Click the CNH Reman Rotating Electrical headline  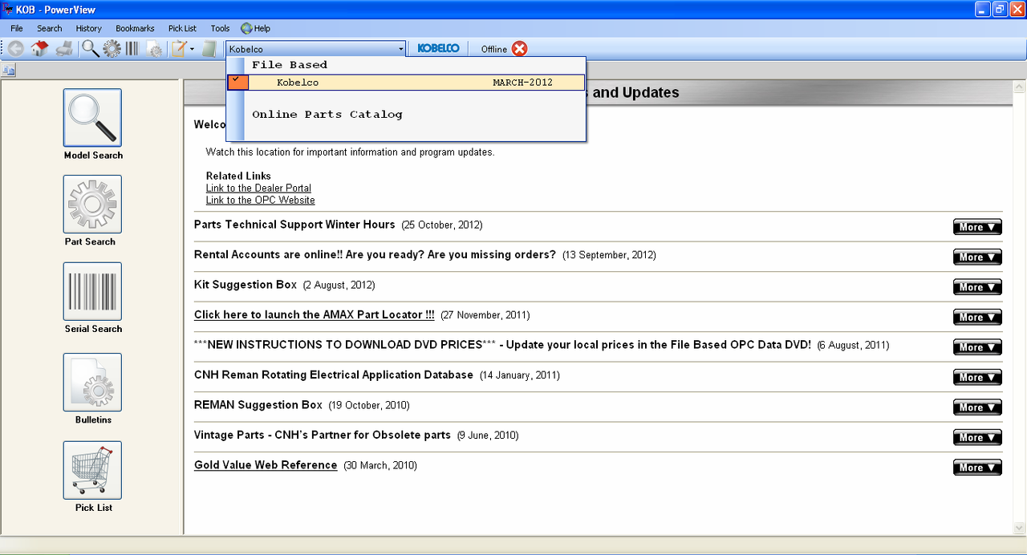tap(334, 375)
